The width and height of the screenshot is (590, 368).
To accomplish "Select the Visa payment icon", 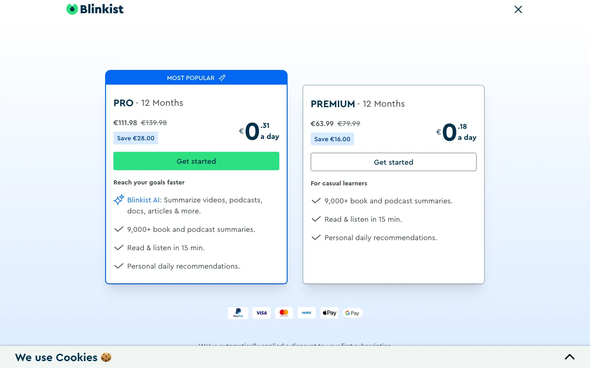I will (261, 313).
